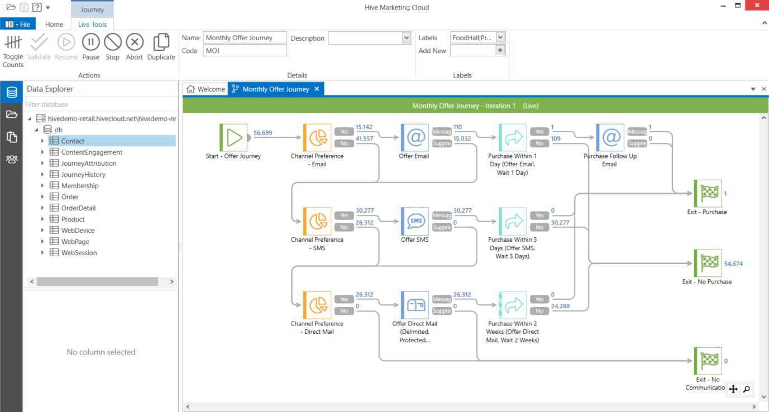769x412 pixels.
Task: Select the Exit - No Purchase flag node
Action: click(x=708, y=263)
